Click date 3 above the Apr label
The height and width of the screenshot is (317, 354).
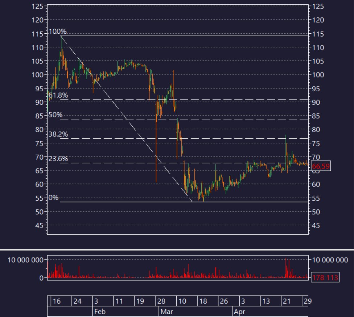tap(243, 301)
